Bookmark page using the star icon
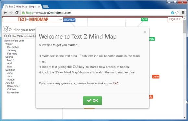188x121 pixels. (177, 13)
